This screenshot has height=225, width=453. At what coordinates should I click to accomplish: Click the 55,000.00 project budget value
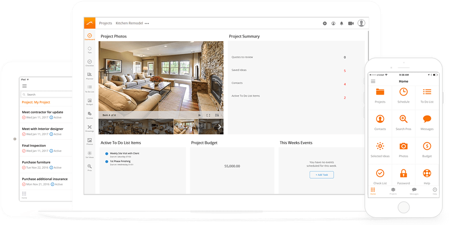coord(232,166)
